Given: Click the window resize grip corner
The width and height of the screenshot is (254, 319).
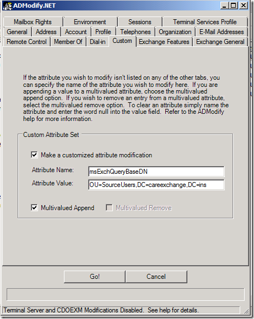Looking at the screenshot, I should [x=246, y=311].
